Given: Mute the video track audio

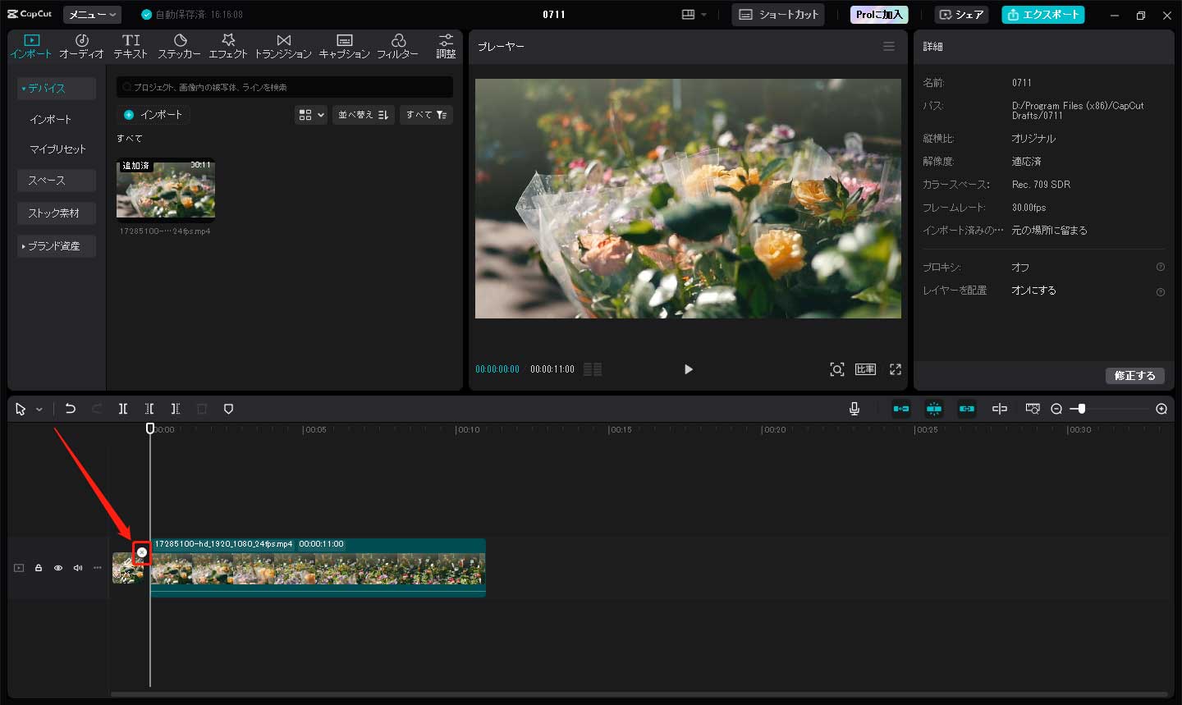Looking at the screenshot, I should (x=78, y=568).
